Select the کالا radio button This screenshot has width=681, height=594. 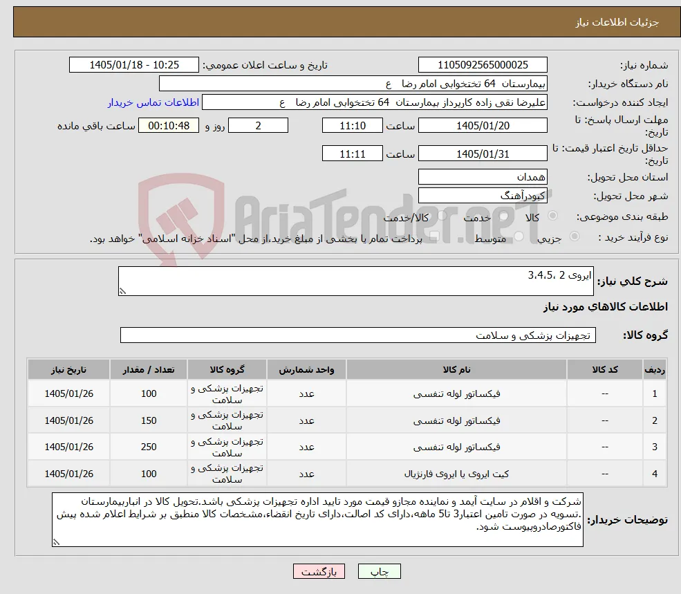(553, 216)
